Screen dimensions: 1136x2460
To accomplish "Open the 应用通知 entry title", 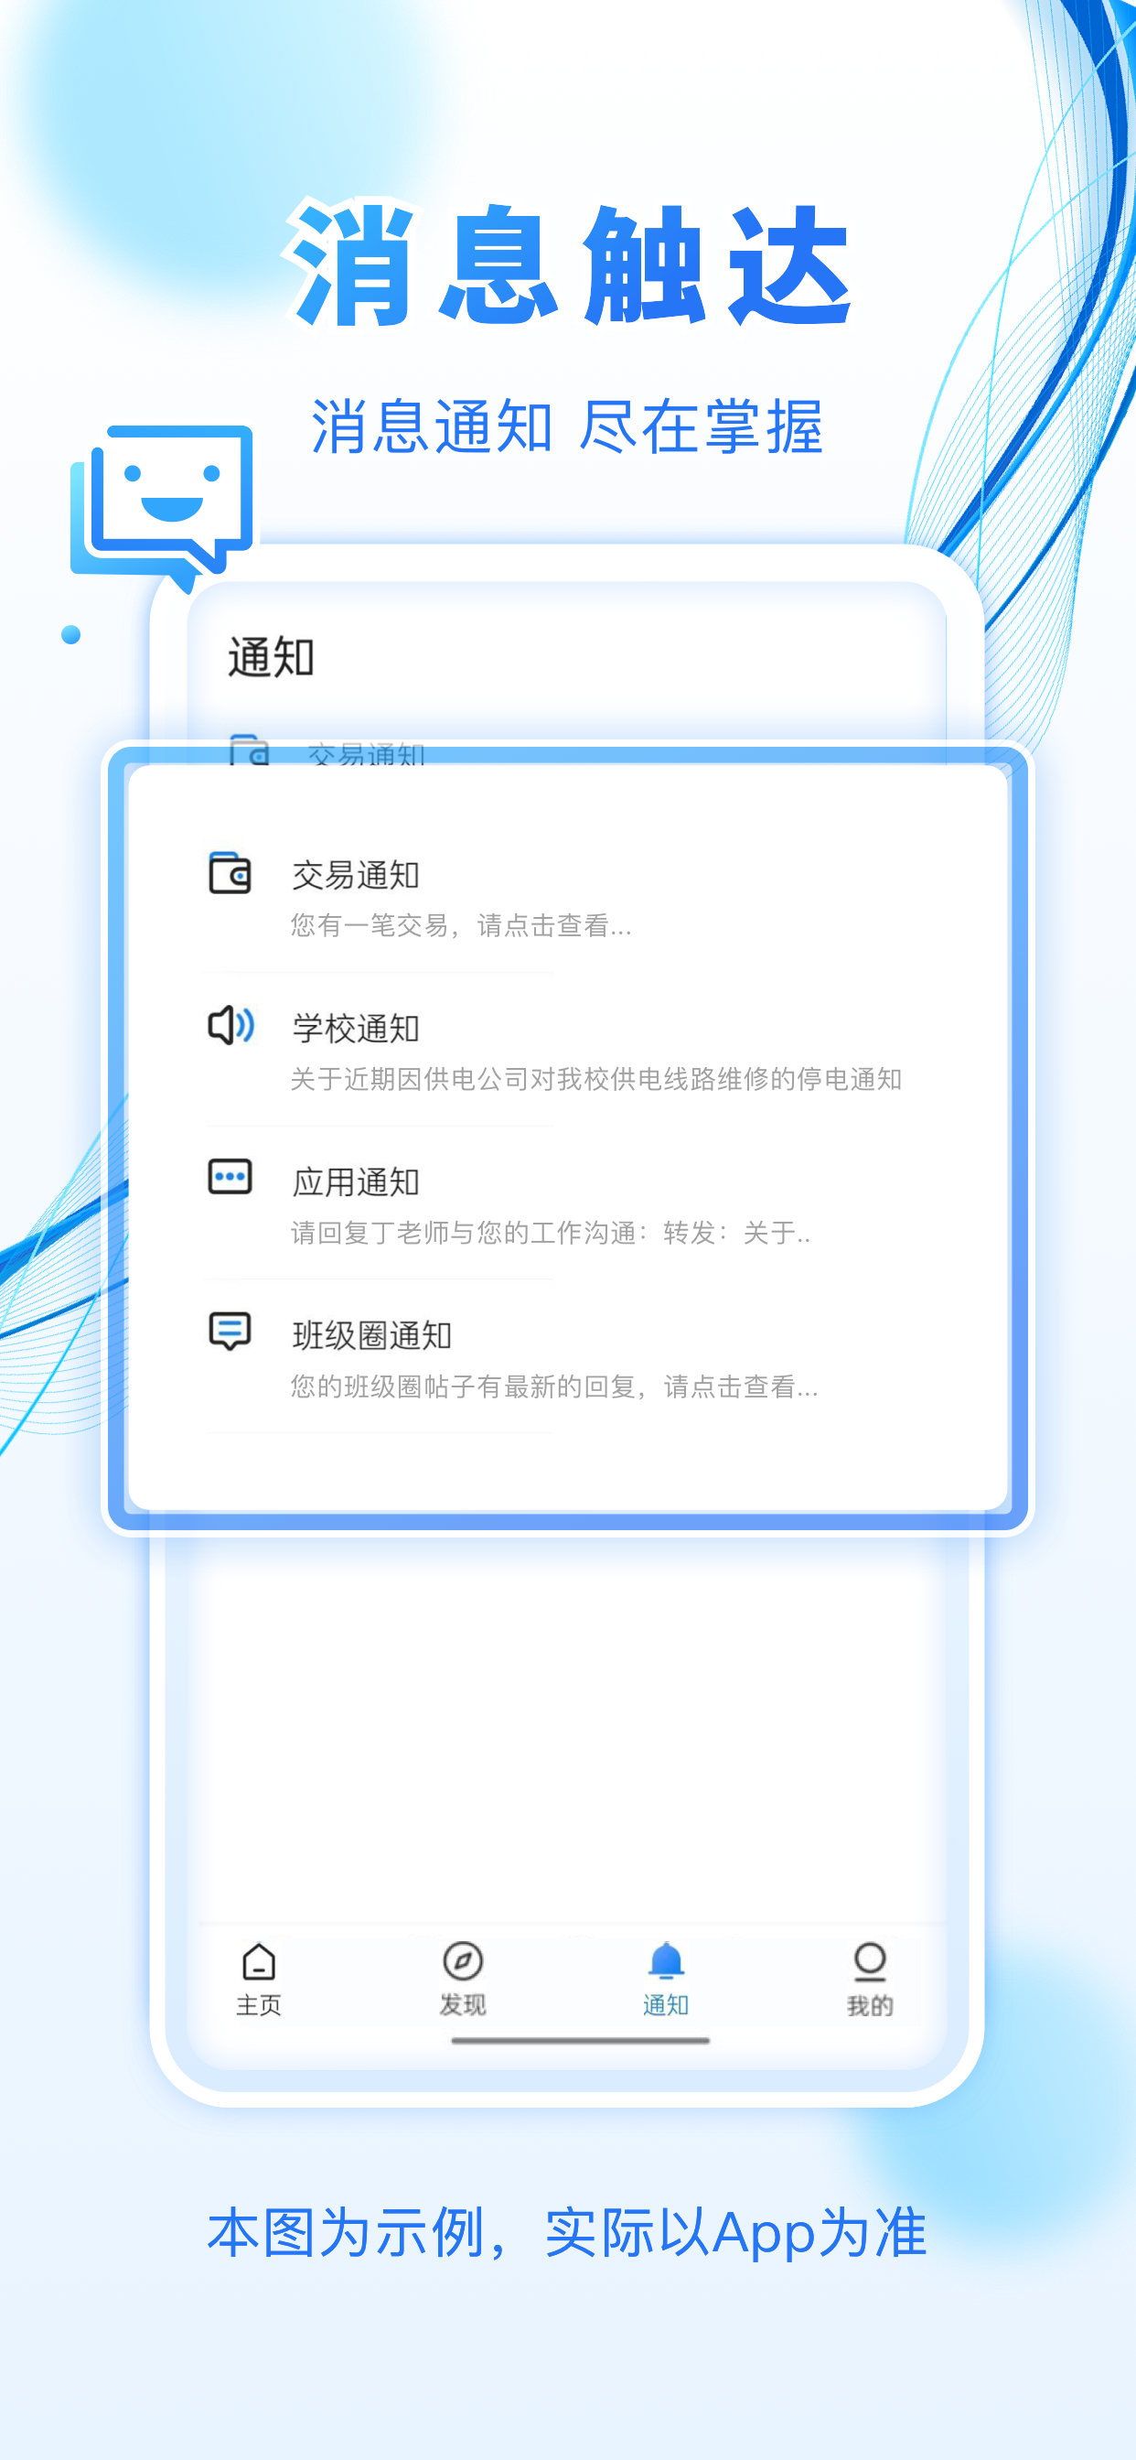I will [x=356, y=1182].
